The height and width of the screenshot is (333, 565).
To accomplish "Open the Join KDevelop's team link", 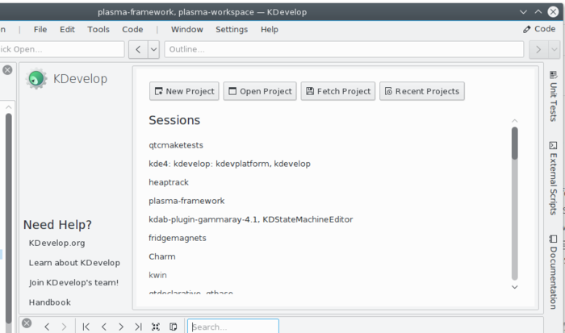I will [73, 282].
